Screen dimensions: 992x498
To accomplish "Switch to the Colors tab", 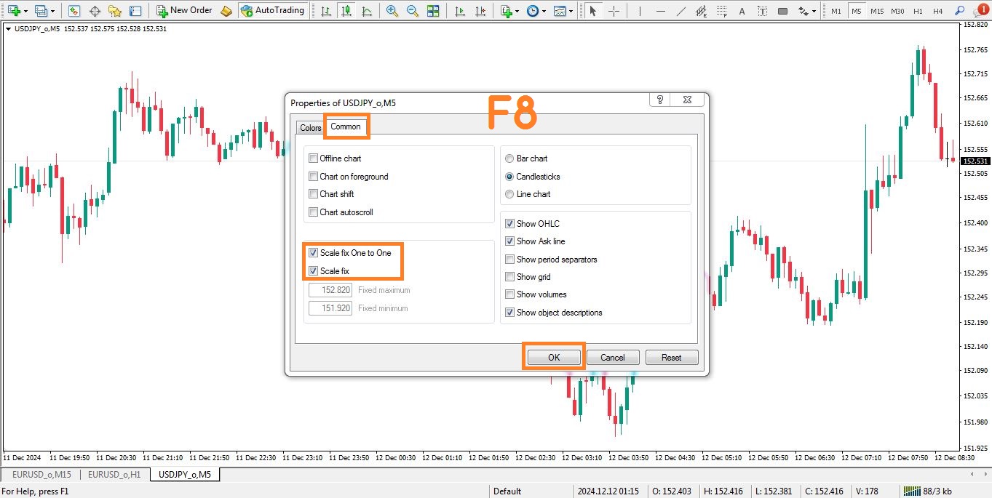I will (310, 128).
